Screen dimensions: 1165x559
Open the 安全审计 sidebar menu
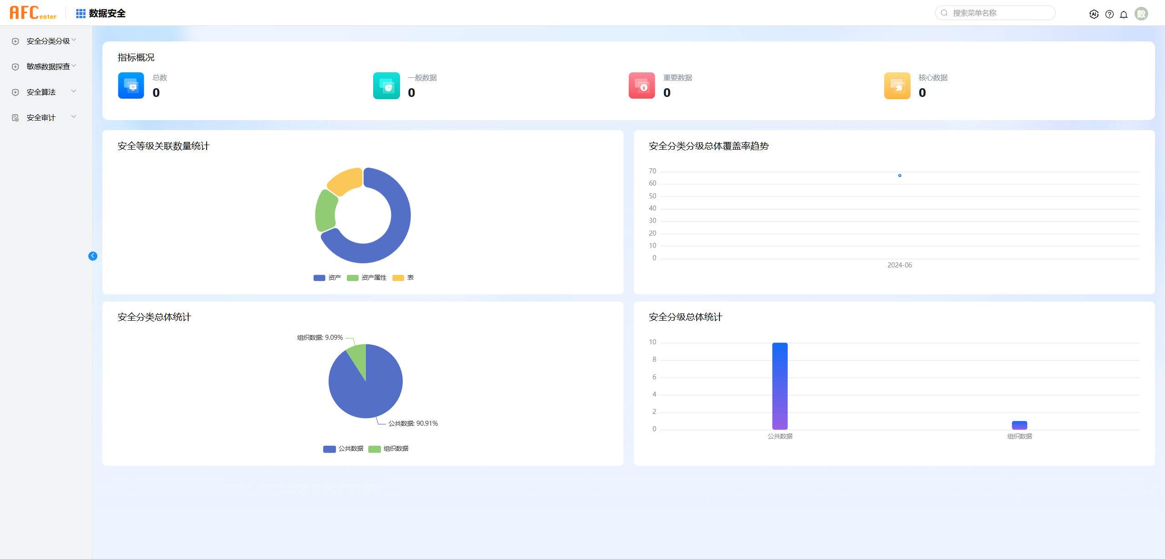point(41,117)
